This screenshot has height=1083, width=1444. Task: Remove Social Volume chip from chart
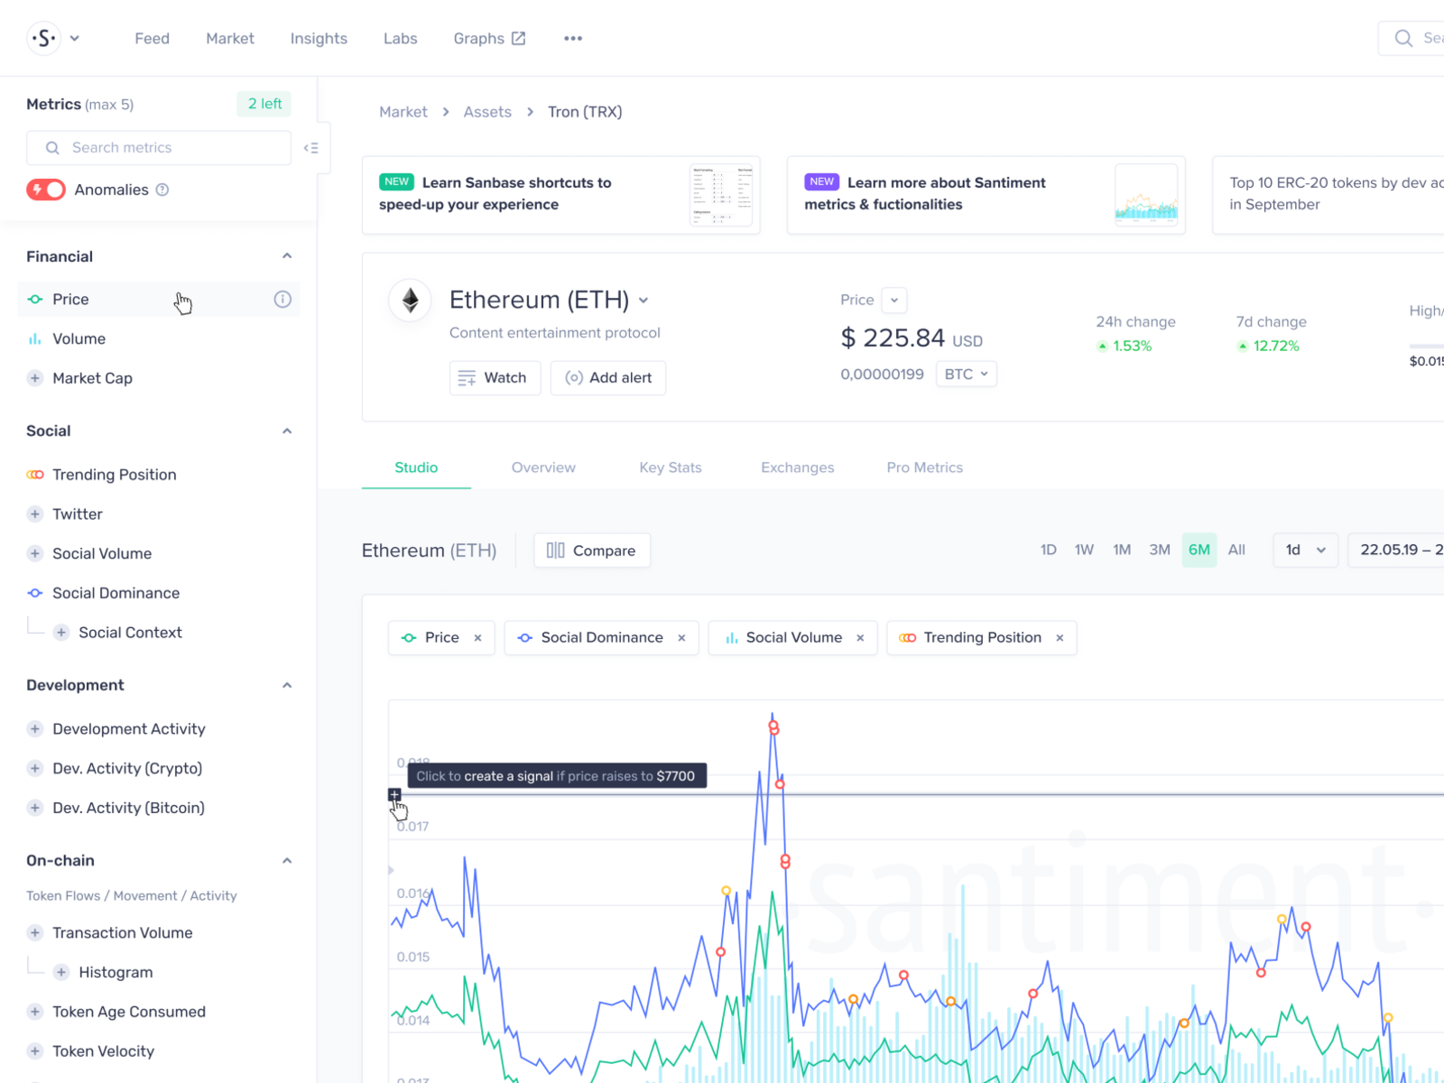(x=861, y=638)
